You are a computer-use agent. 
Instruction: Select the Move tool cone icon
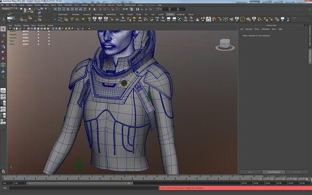(3, 47)
